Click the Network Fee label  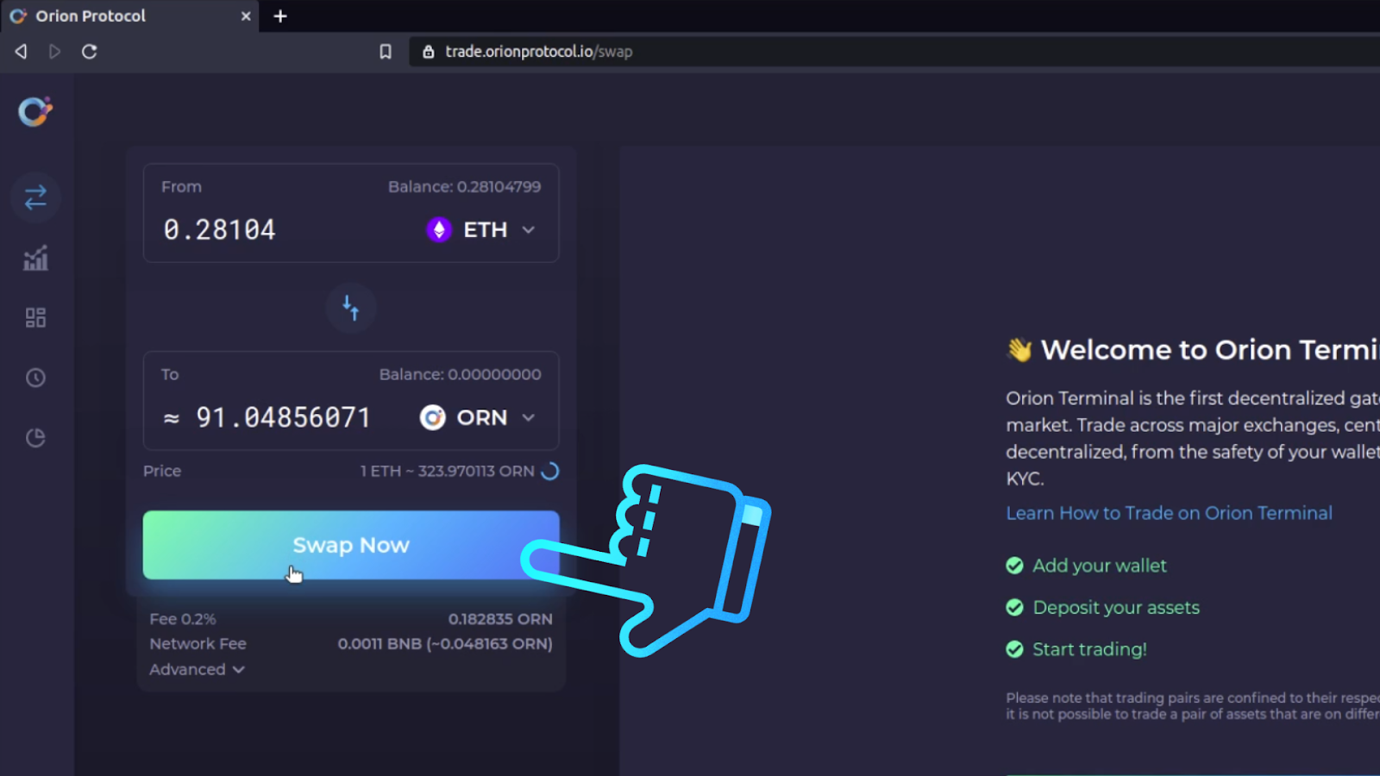198,644
